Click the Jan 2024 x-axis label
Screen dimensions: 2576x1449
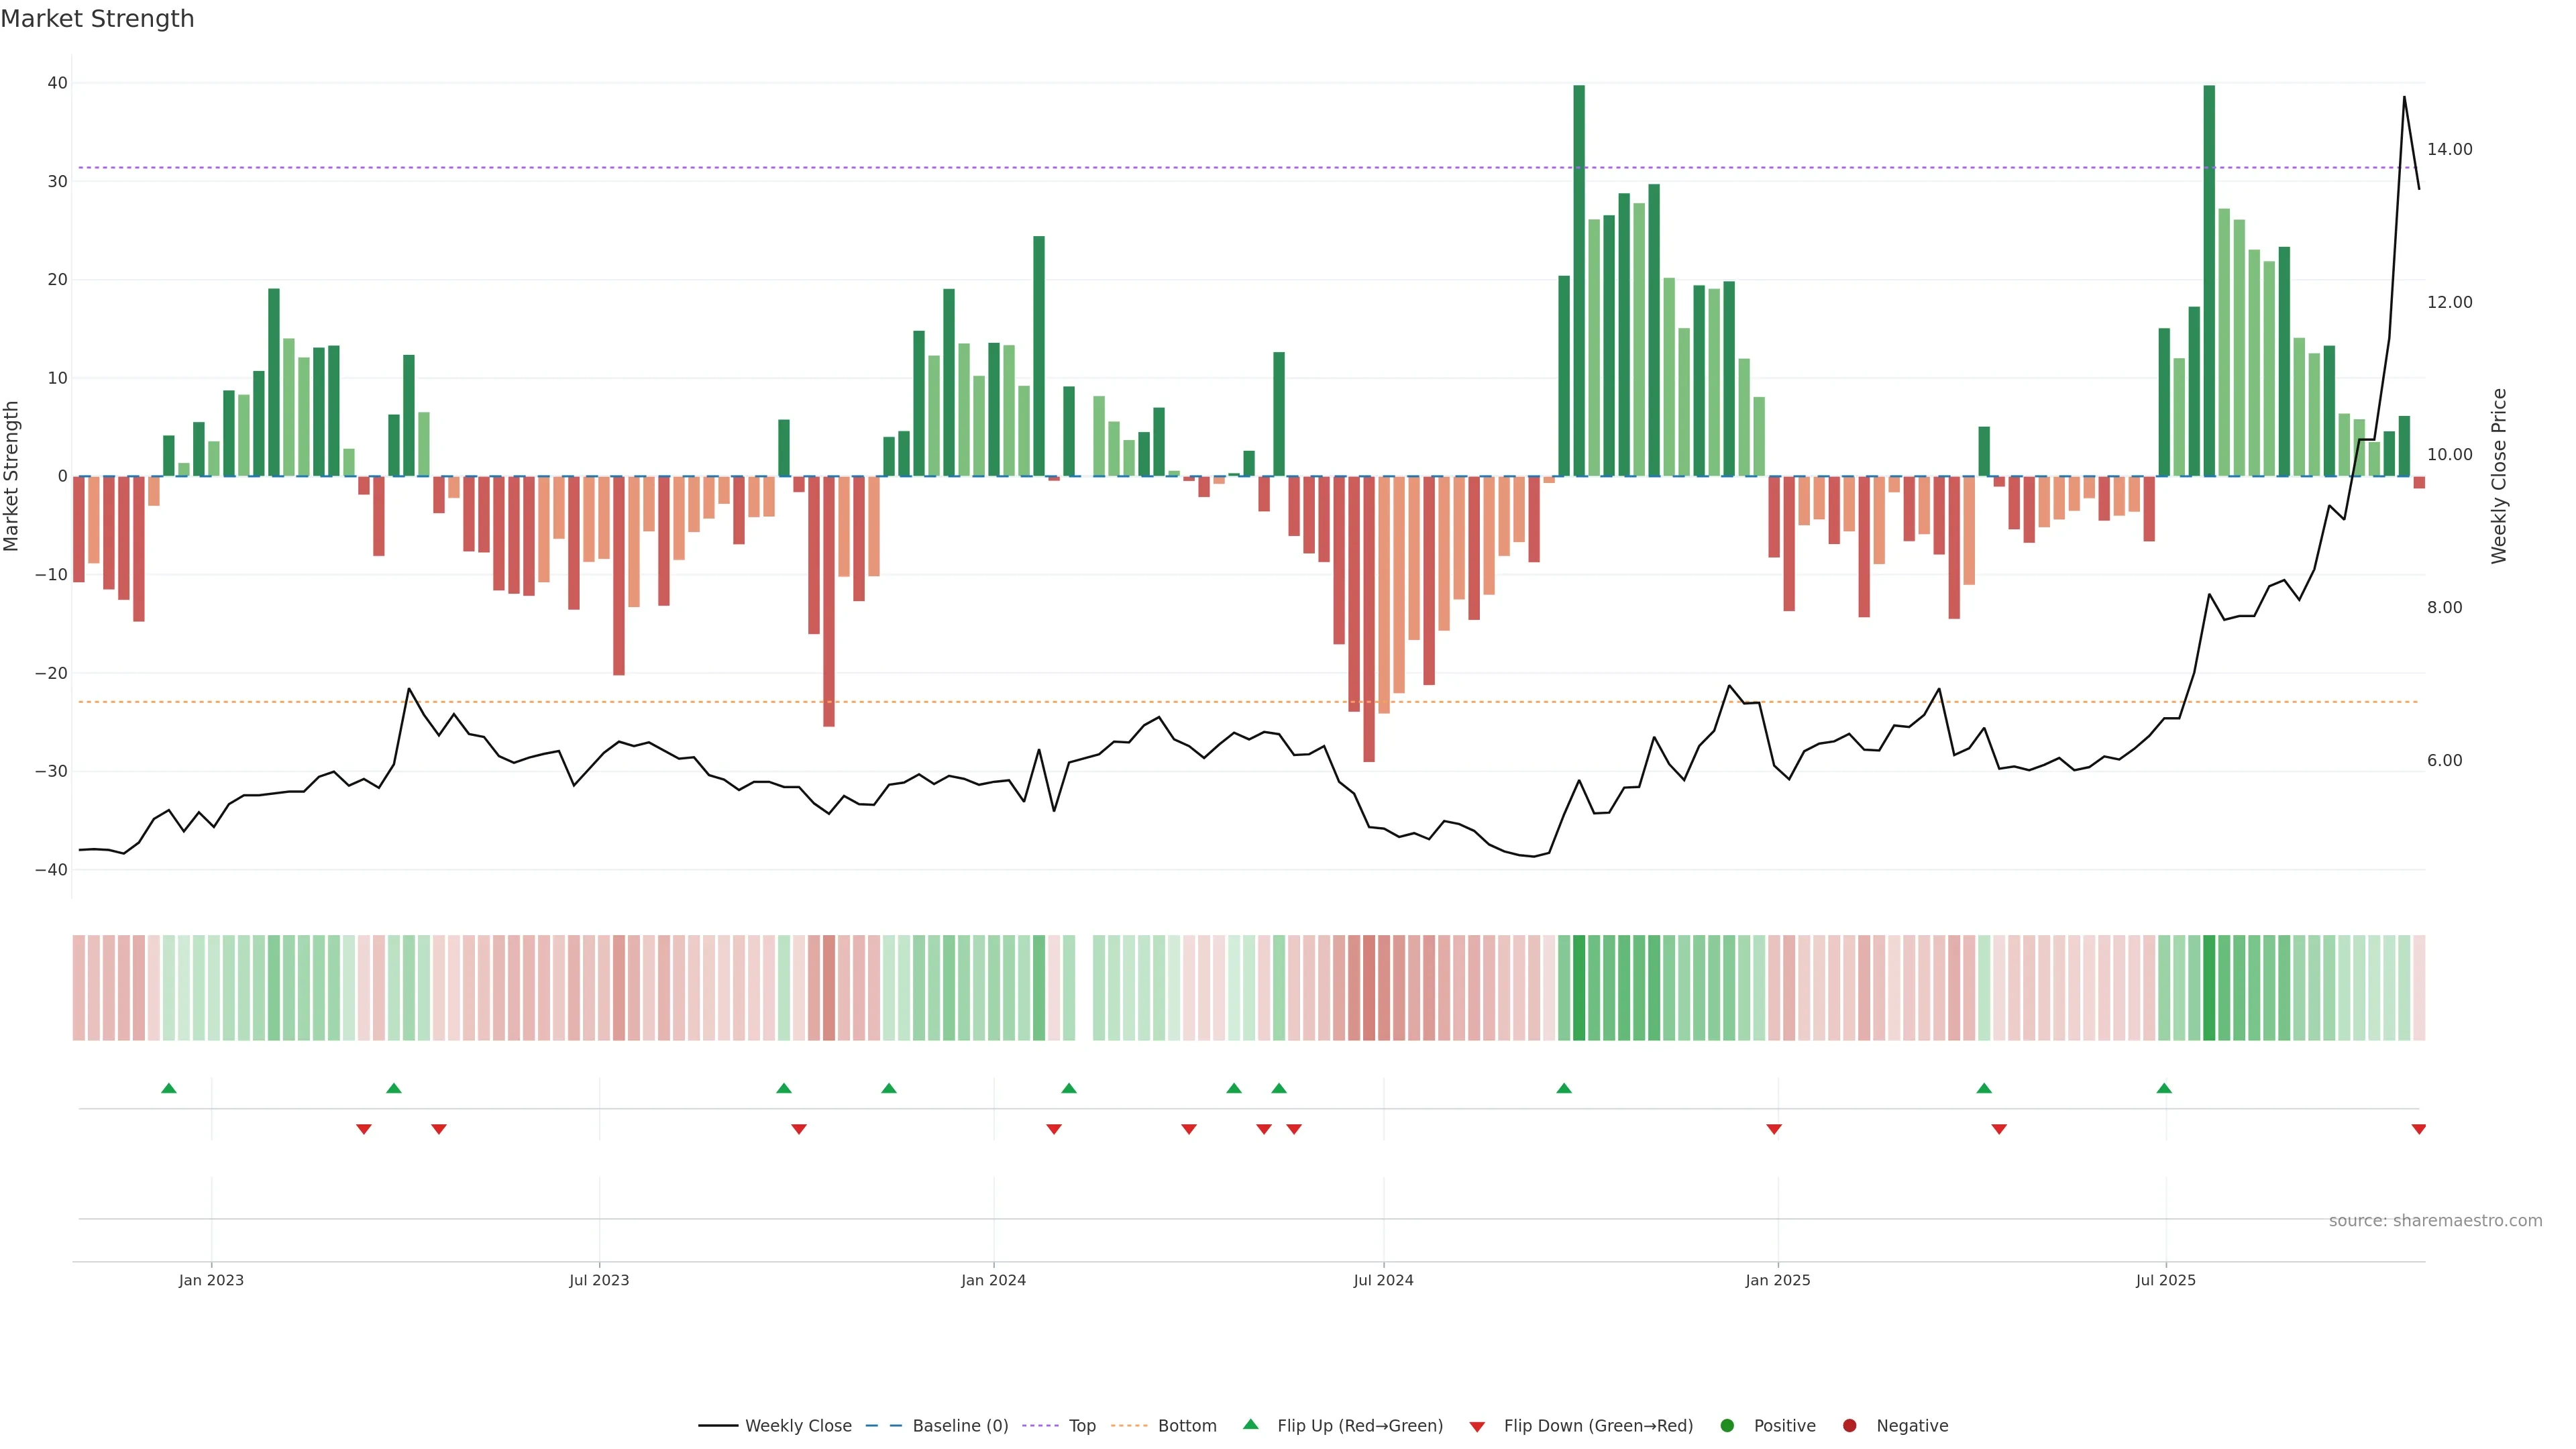[x=993, y=1280]
